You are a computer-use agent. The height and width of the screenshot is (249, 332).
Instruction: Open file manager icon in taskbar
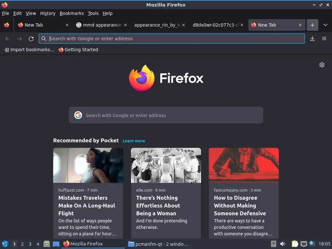(47, 244)
